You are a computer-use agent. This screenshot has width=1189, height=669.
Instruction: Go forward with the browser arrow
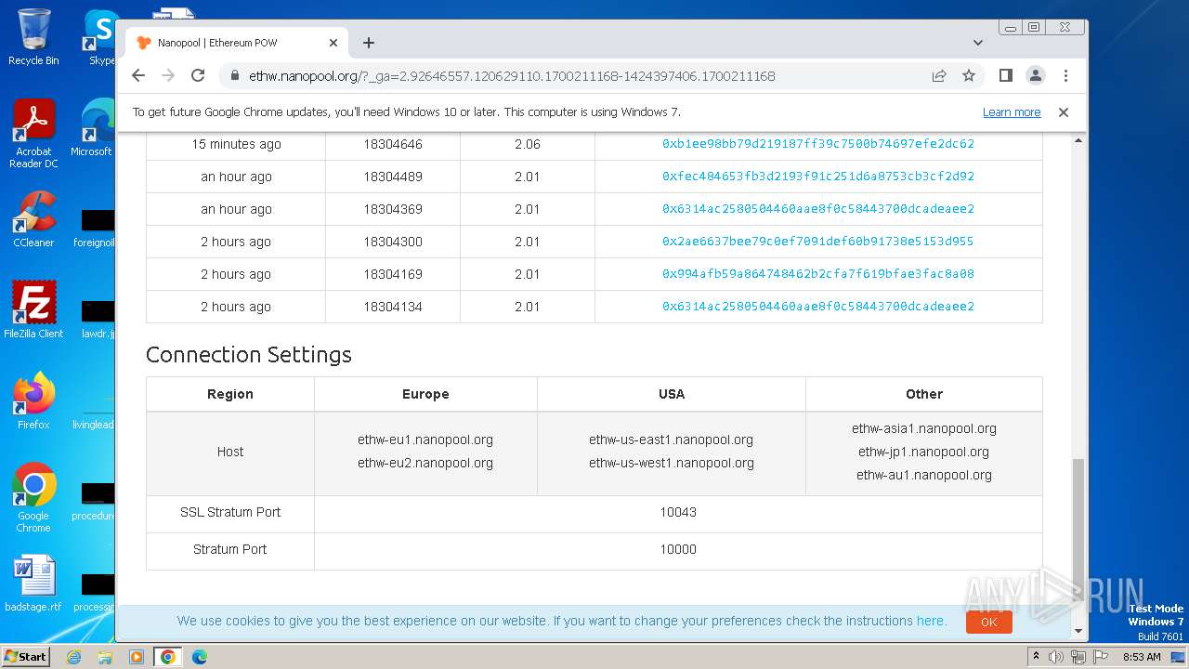point(168,75)
